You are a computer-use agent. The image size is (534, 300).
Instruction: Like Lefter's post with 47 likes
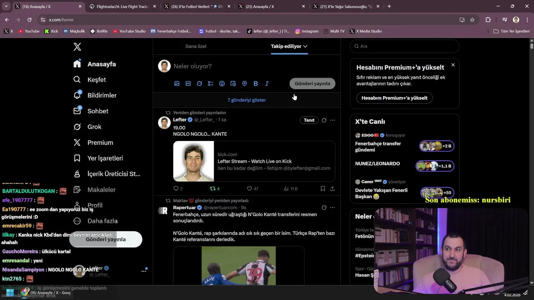click(x=252, y=189)
